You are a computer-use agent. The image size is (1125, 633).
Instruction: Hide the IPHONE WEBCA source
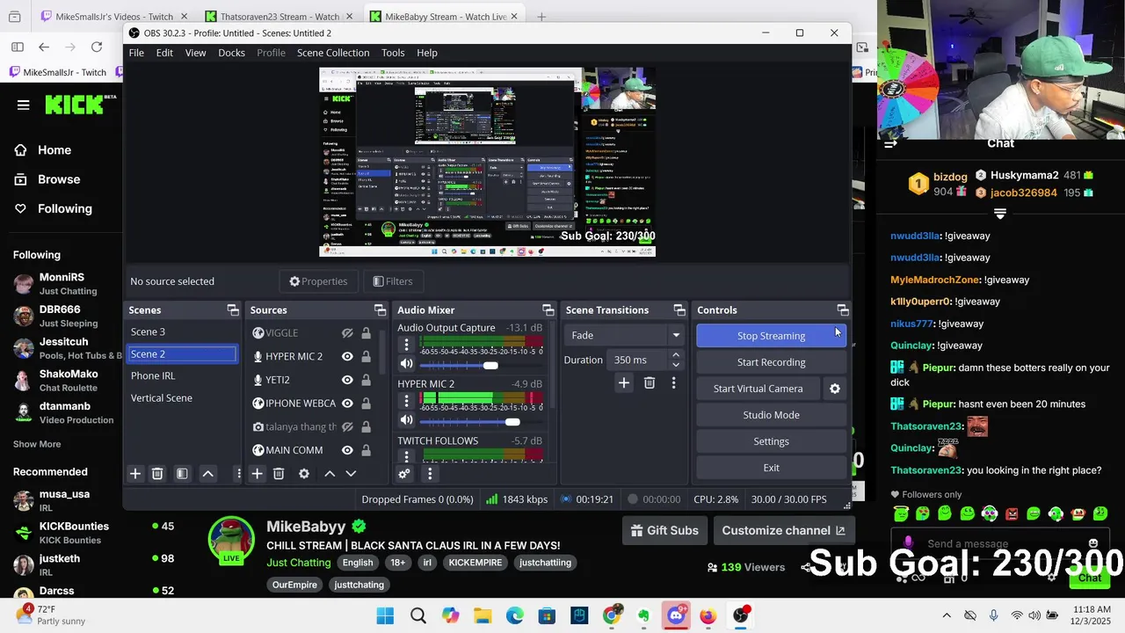[347, 404]
